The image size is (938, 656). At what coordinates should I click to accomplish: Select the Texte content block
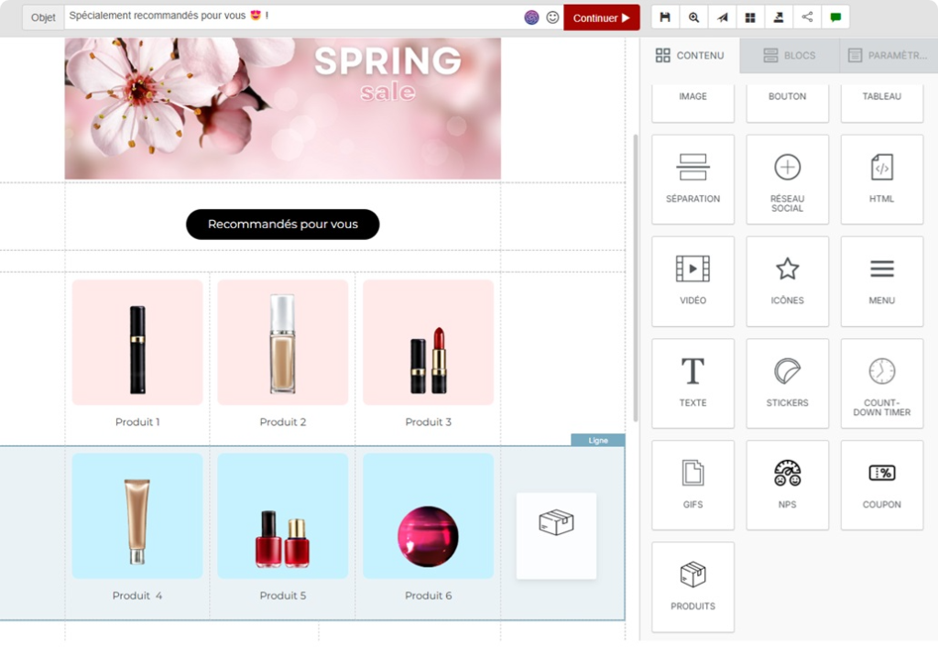[693, 384]
